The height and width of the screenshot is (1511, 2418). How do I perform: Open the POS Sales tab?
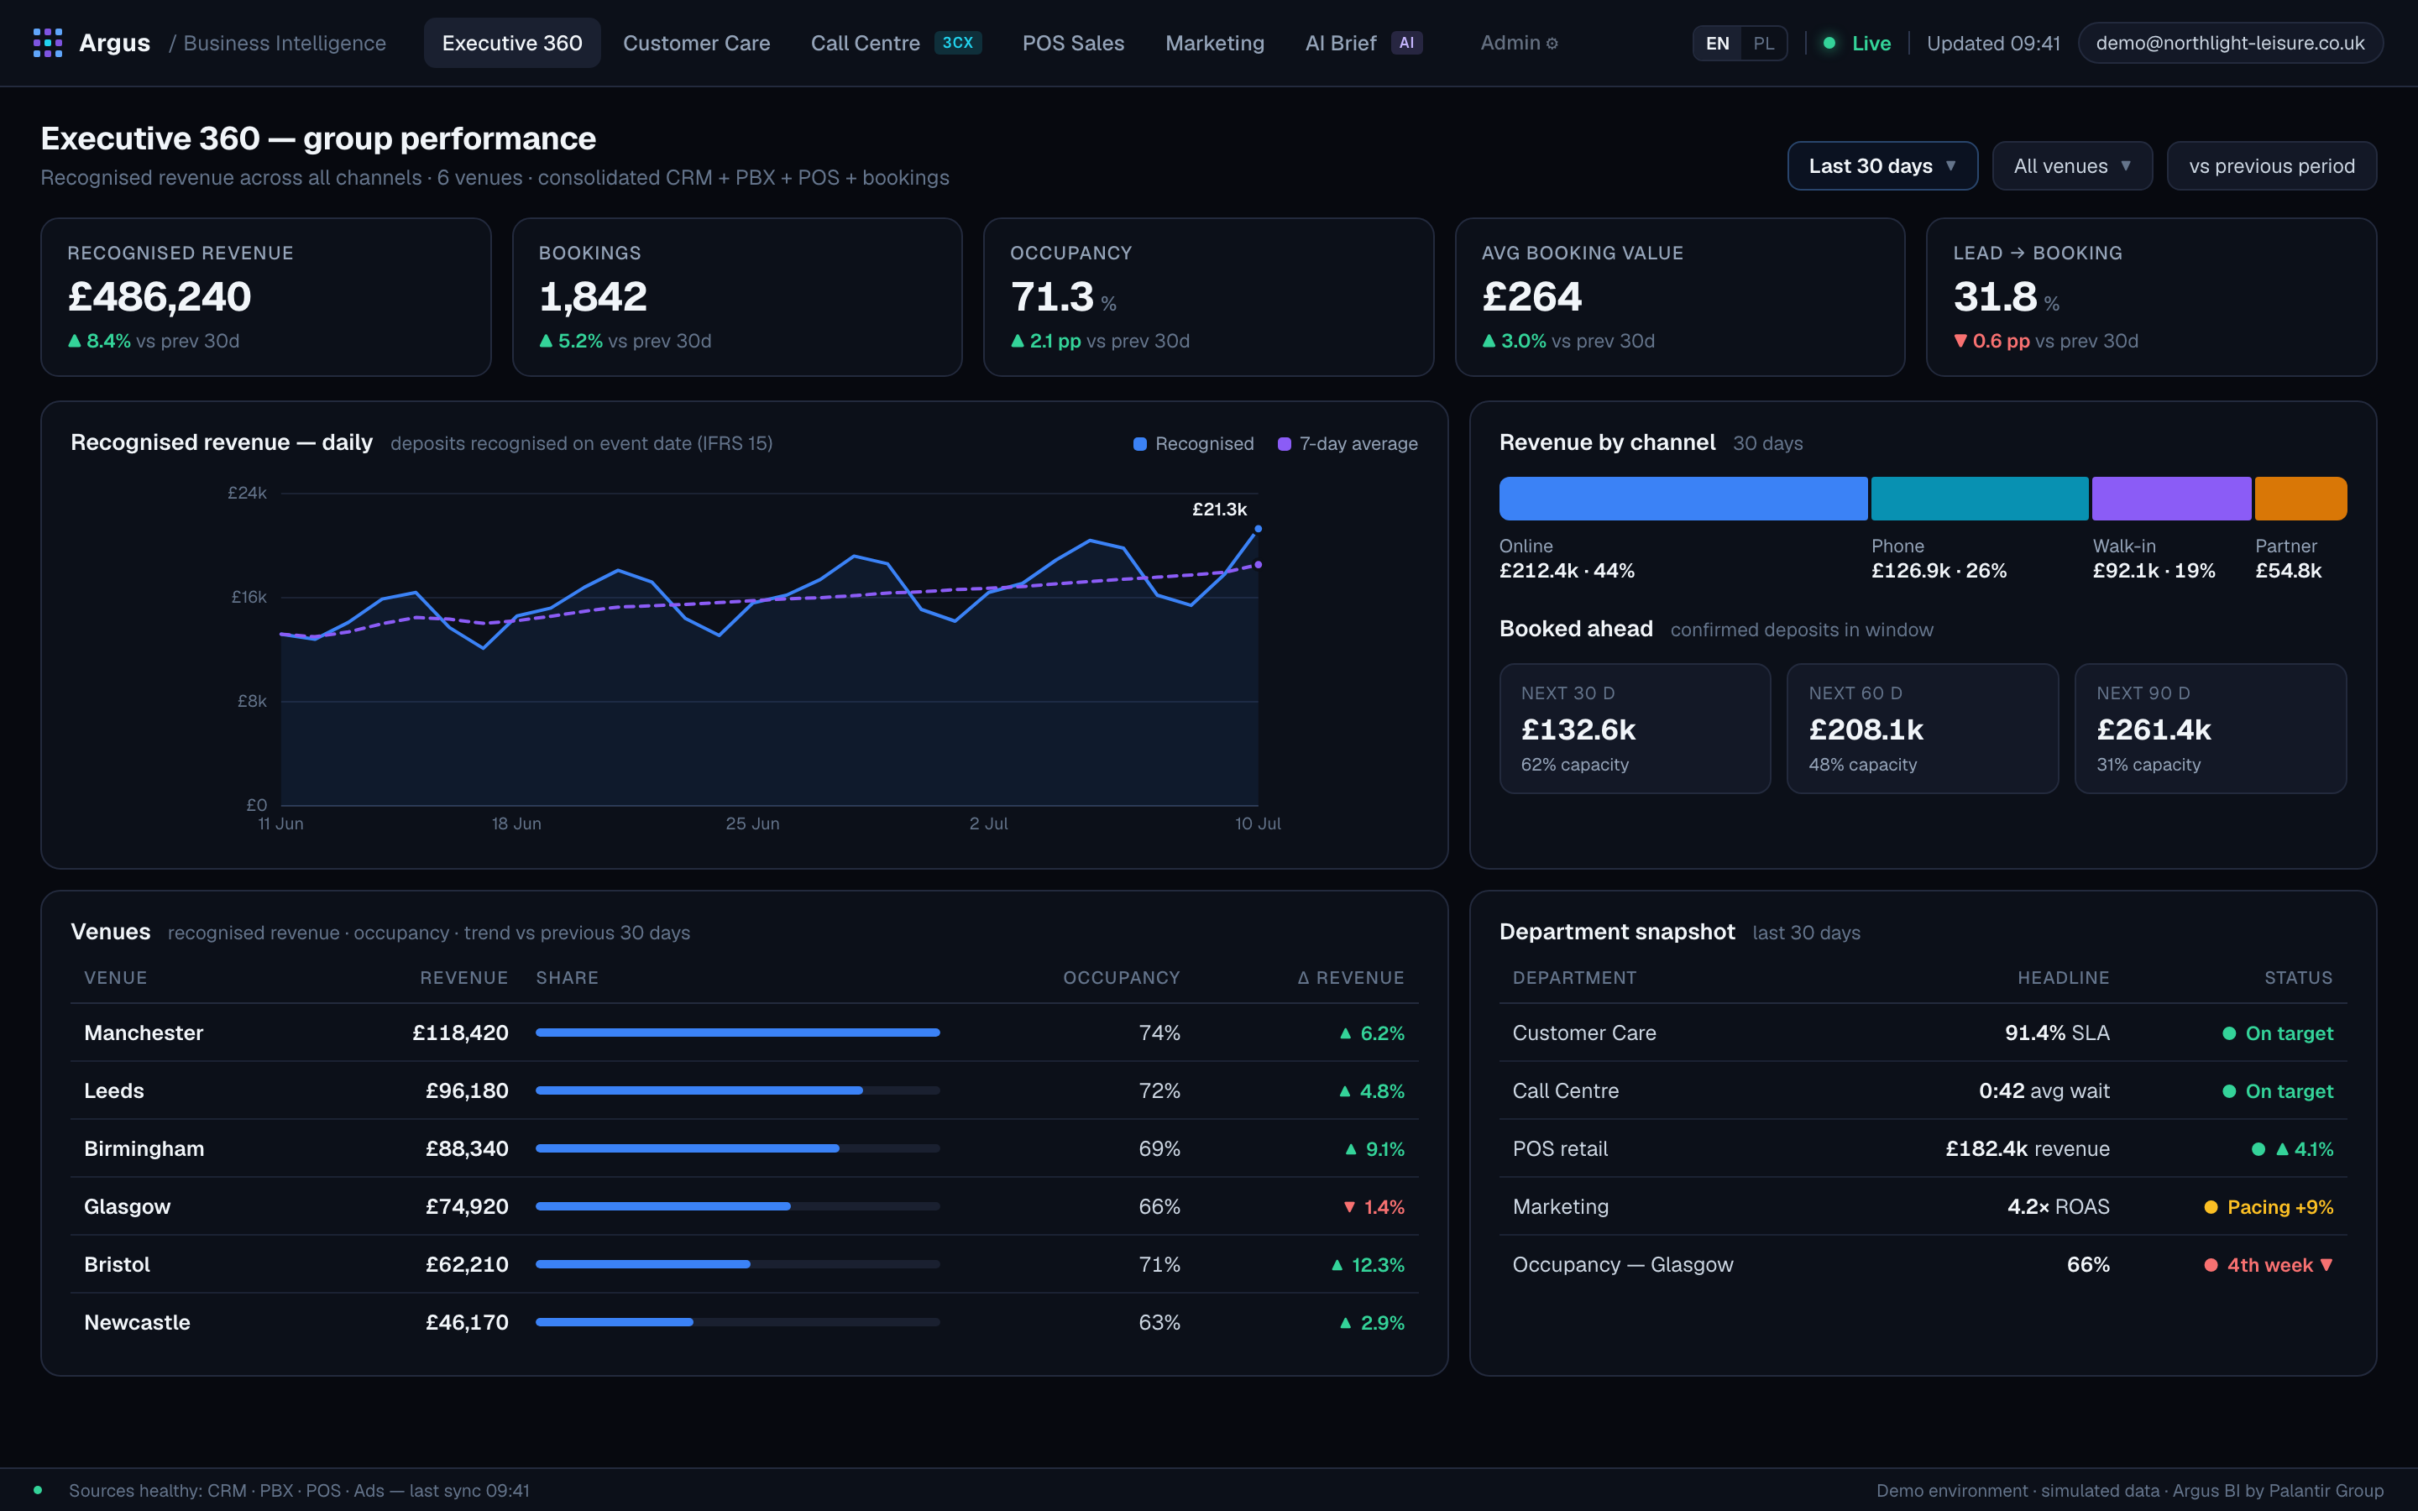[1073, 43]
